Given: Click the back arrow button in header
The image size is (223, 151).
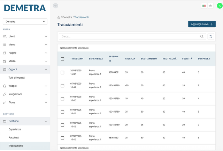Looking at the screenshot, I should tap(55, 6).
